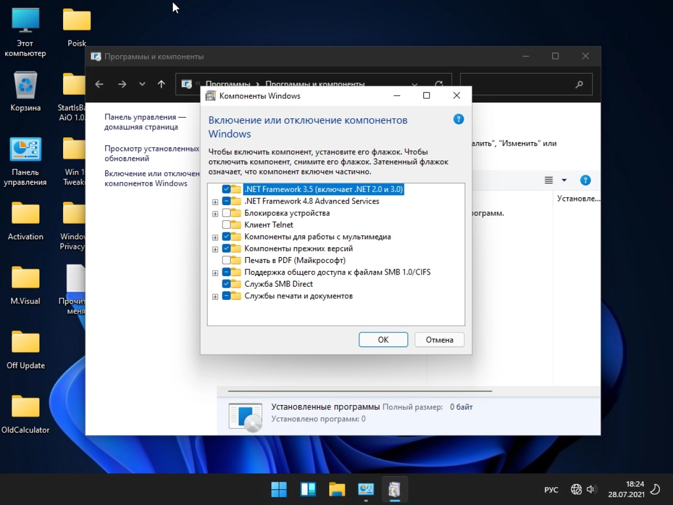Open 'Панель управления' desktop shortcut
Image resolution: width=673 pixels, height=505 pixels.
(25, 161)
